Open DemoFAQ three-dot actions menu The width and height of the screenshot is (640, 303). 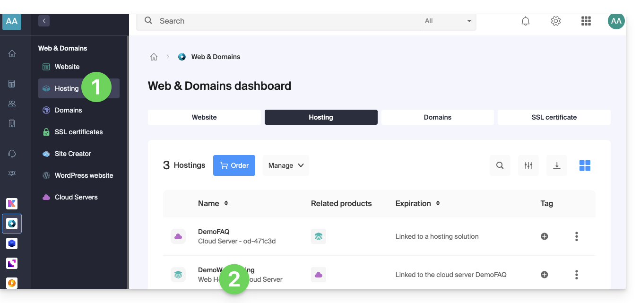pos(576,236)
